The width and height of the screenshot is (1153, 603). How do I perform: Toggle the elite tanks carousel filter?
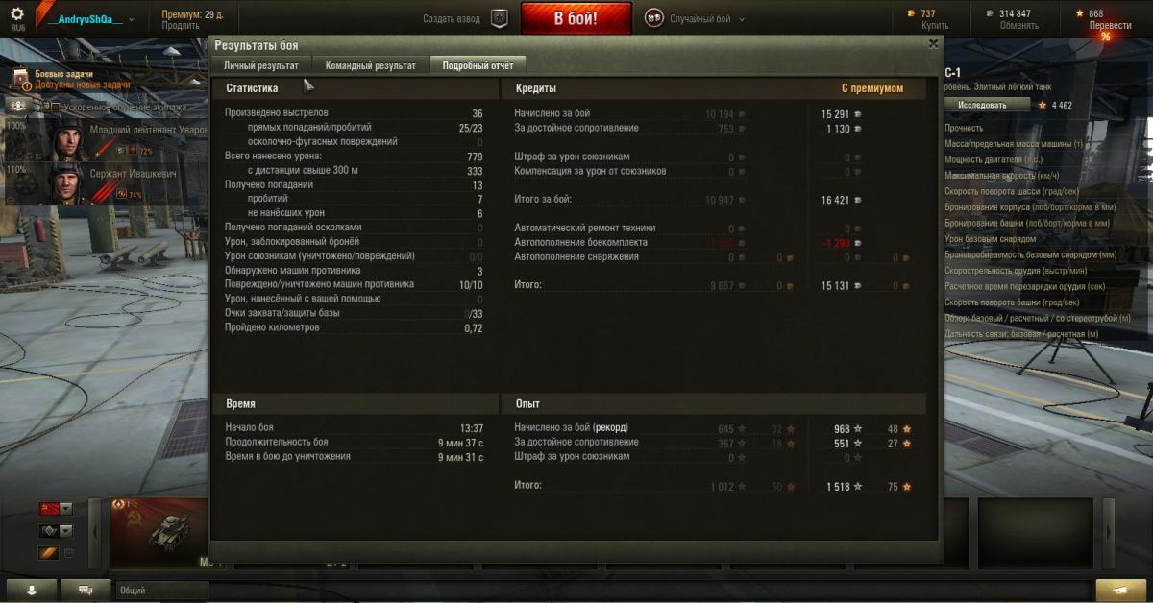pos(48,553)
